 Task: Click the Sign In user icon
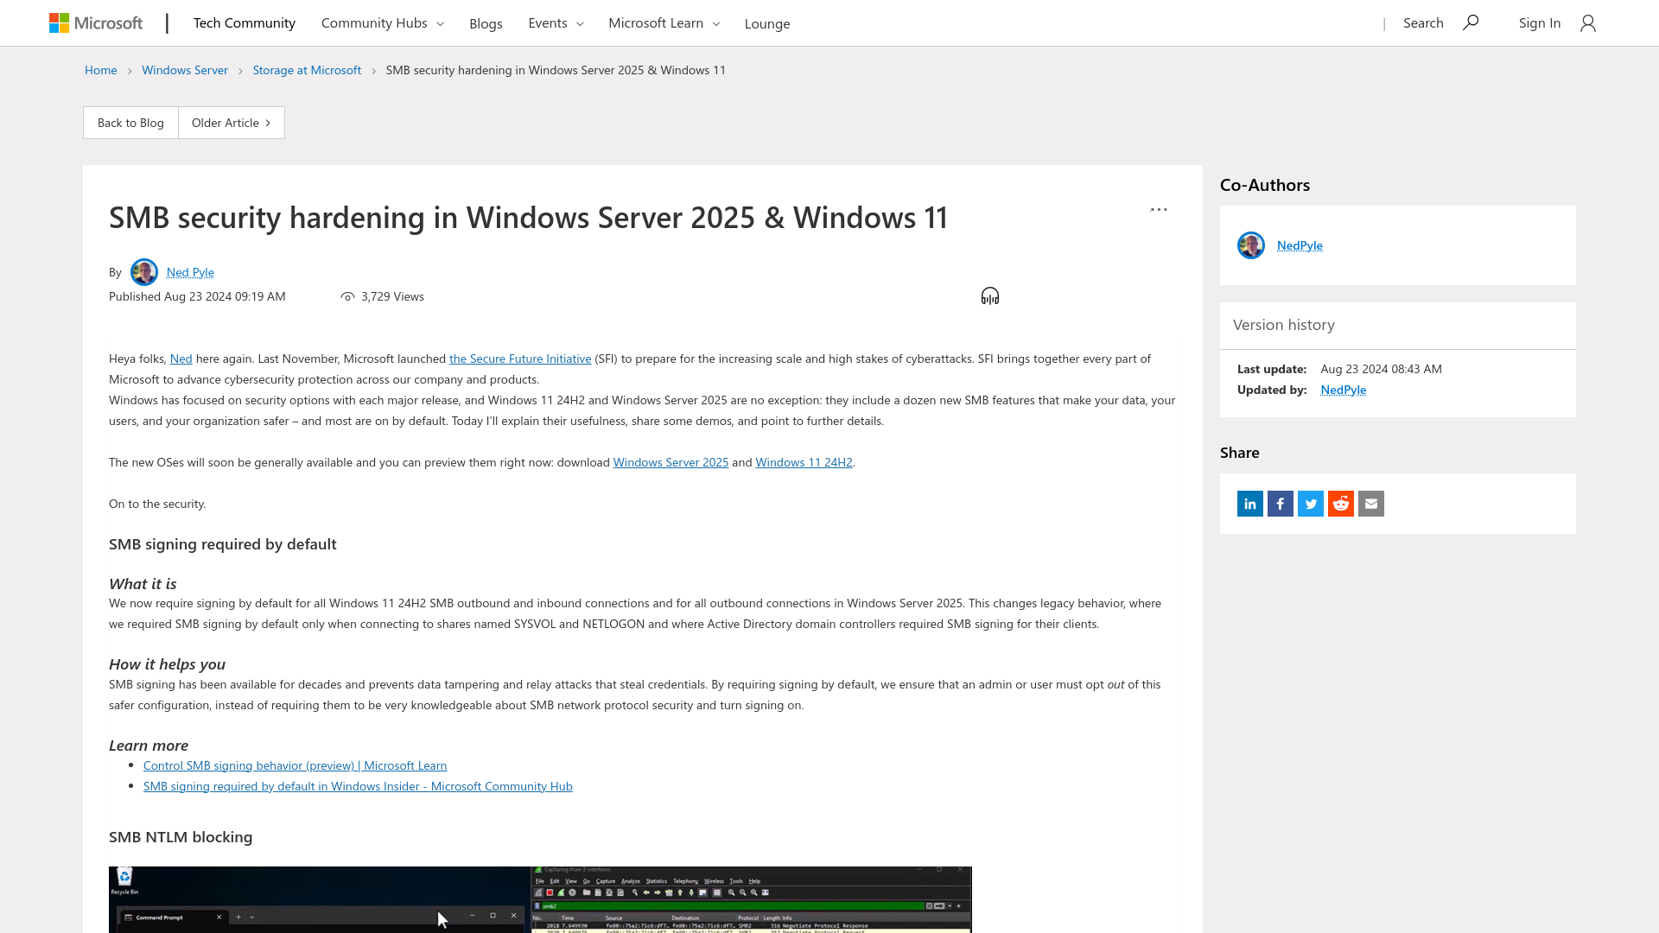[x=1587, y=23]
